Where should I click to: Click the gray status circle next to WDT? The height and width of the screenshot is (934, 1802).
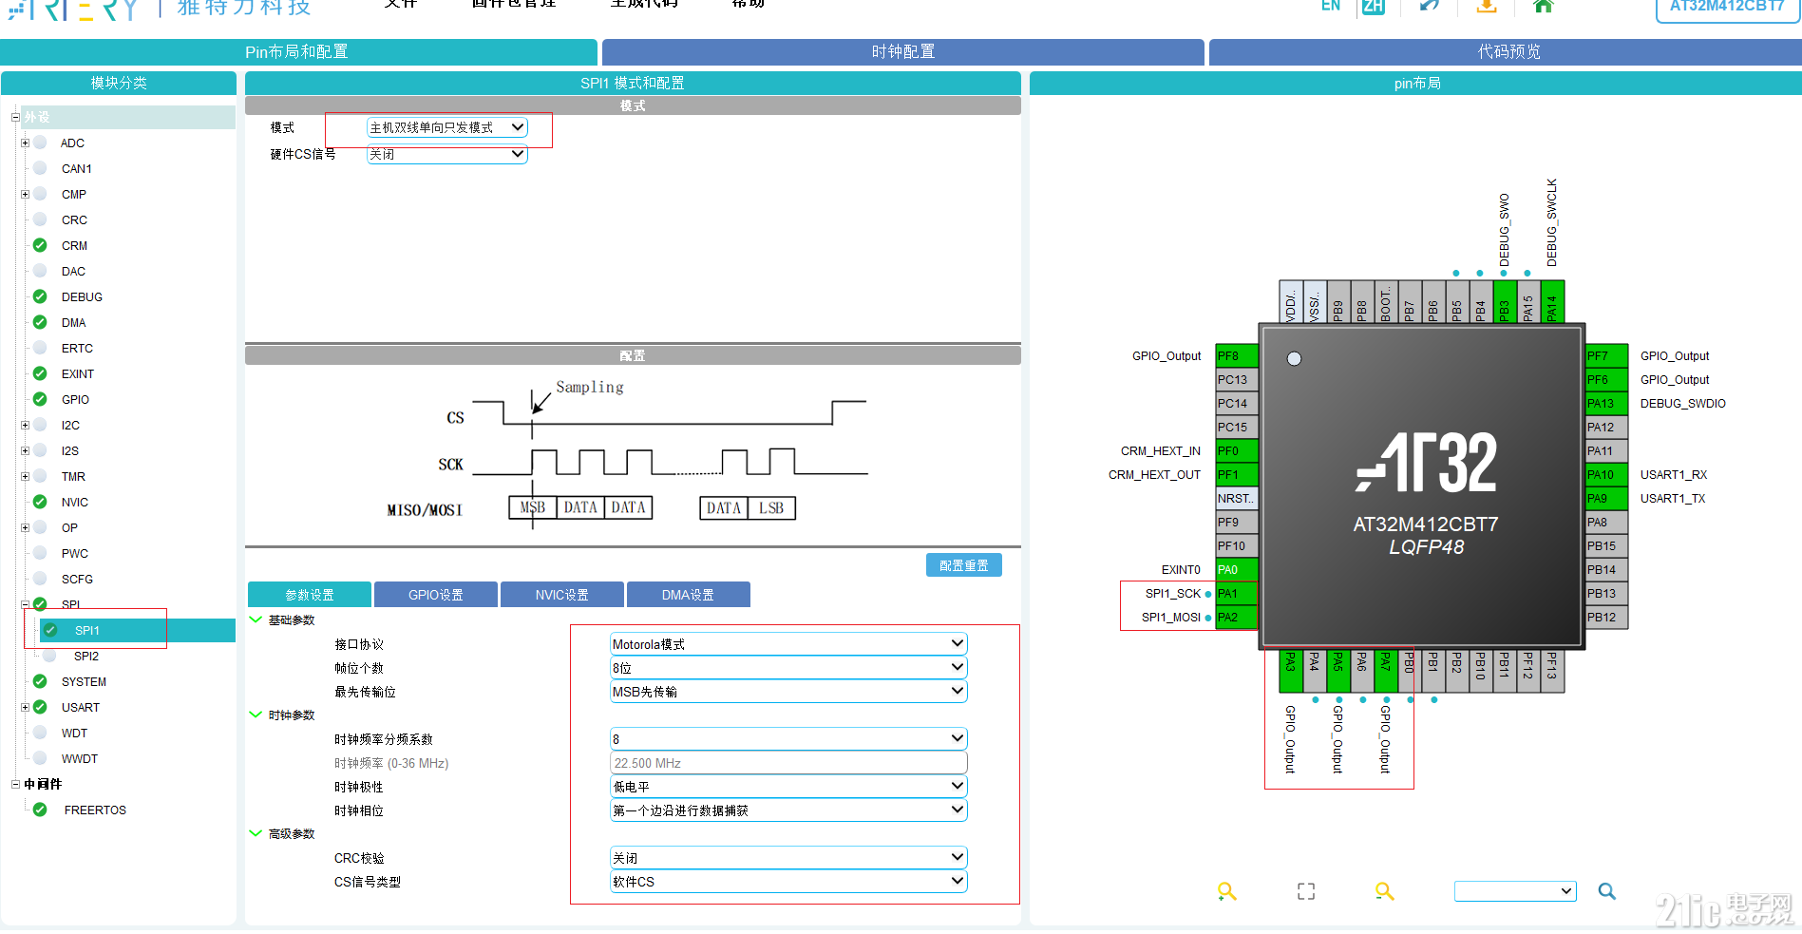40,733
